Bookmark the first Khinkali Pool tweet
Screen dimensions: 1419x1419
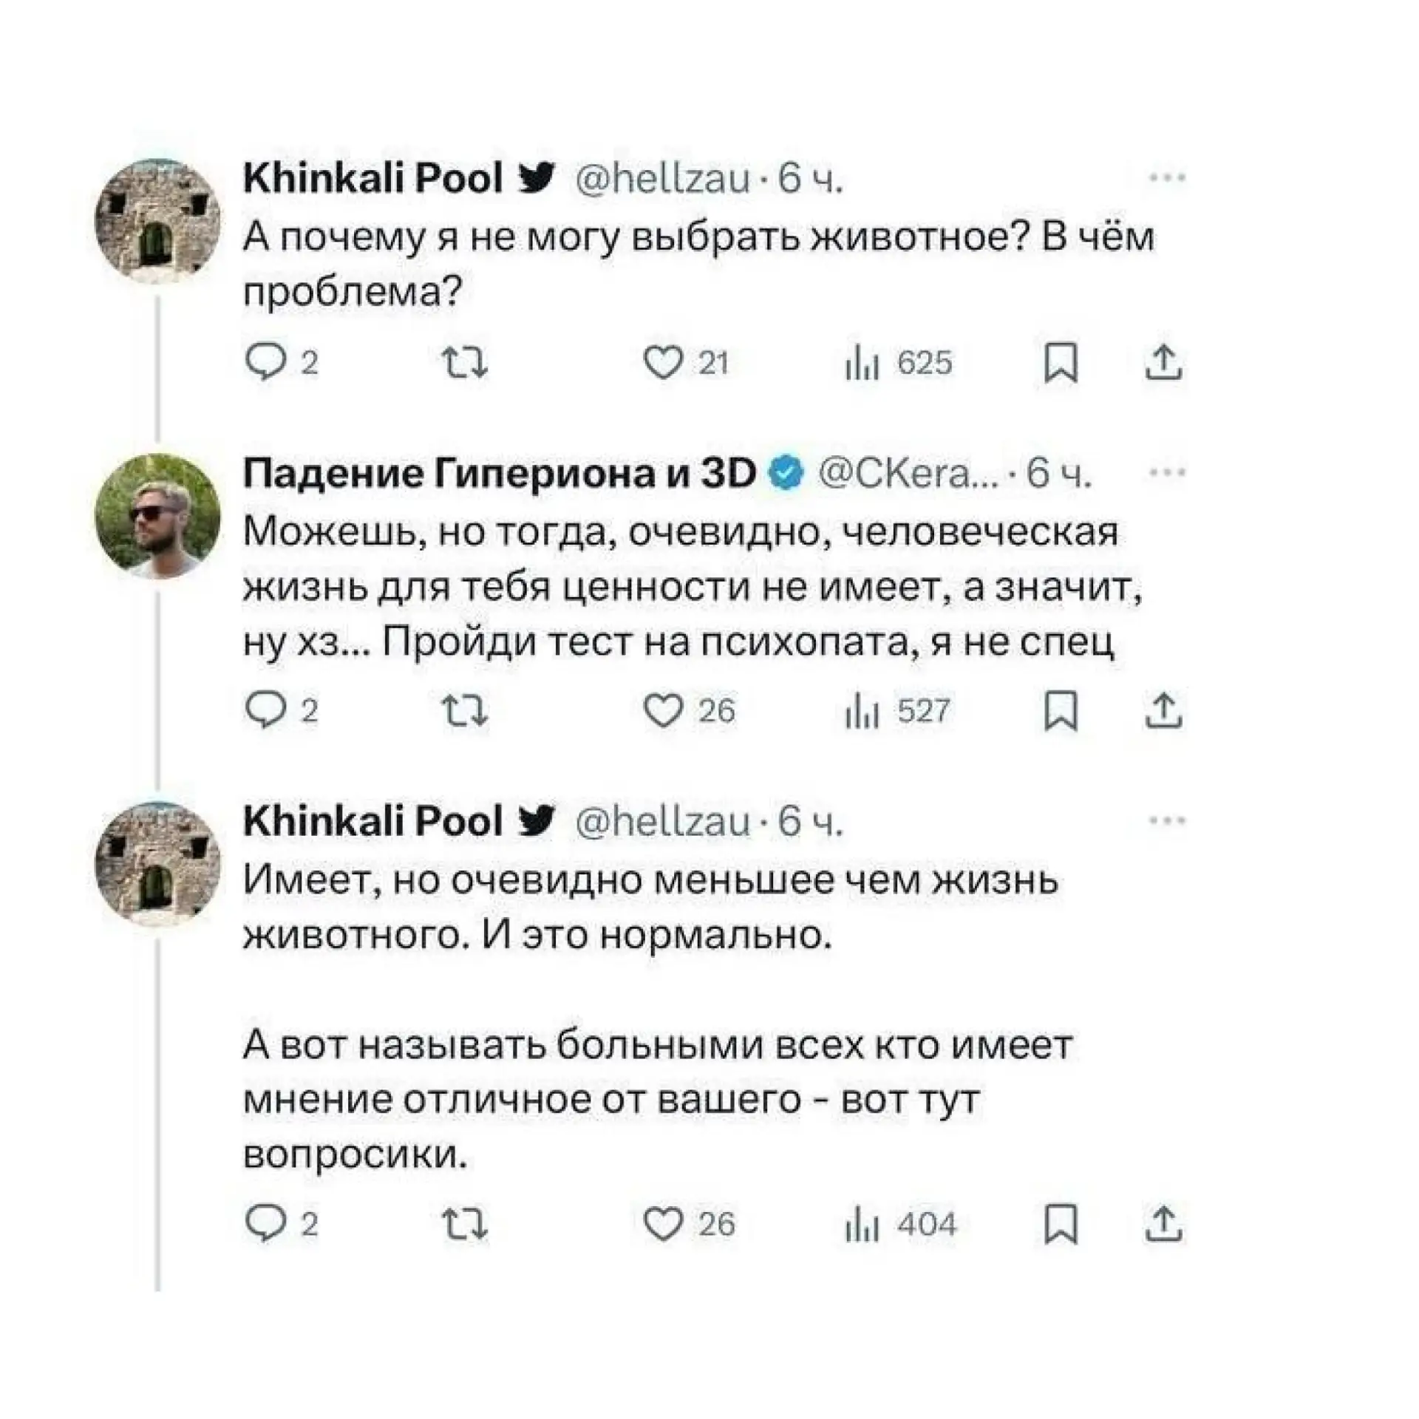coord(1061,364)
